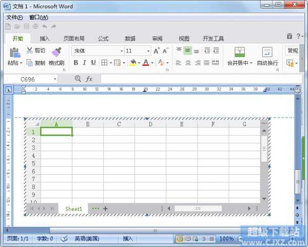This screenshot has height=247, width=308.
Task: Click the formula bar input field
Action: coord(201,79)
